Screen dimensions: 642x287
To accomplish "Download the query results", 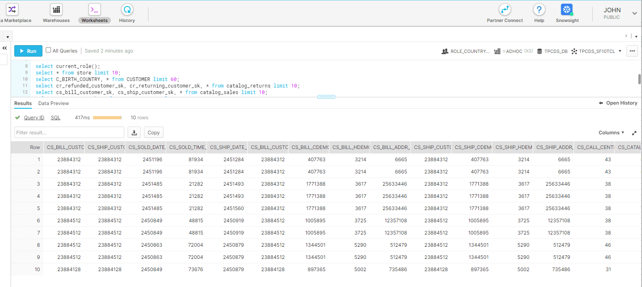I will (x=134, y=132).
